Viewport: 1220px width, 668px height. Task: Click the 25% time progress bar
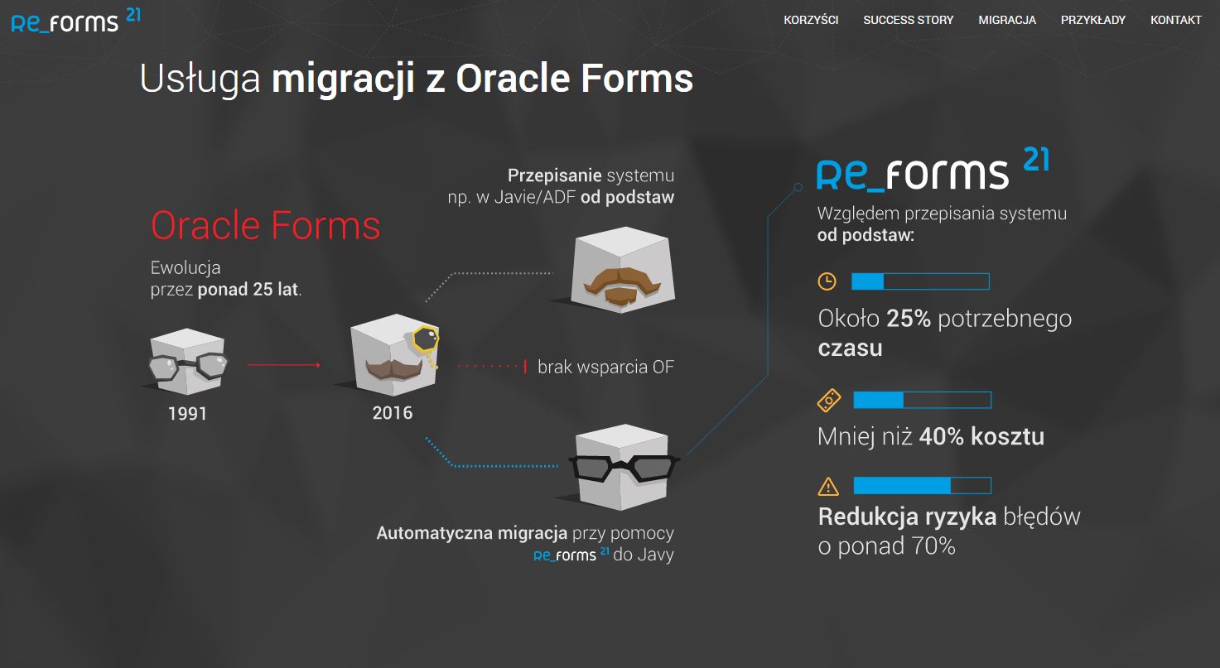coord(920,281)
